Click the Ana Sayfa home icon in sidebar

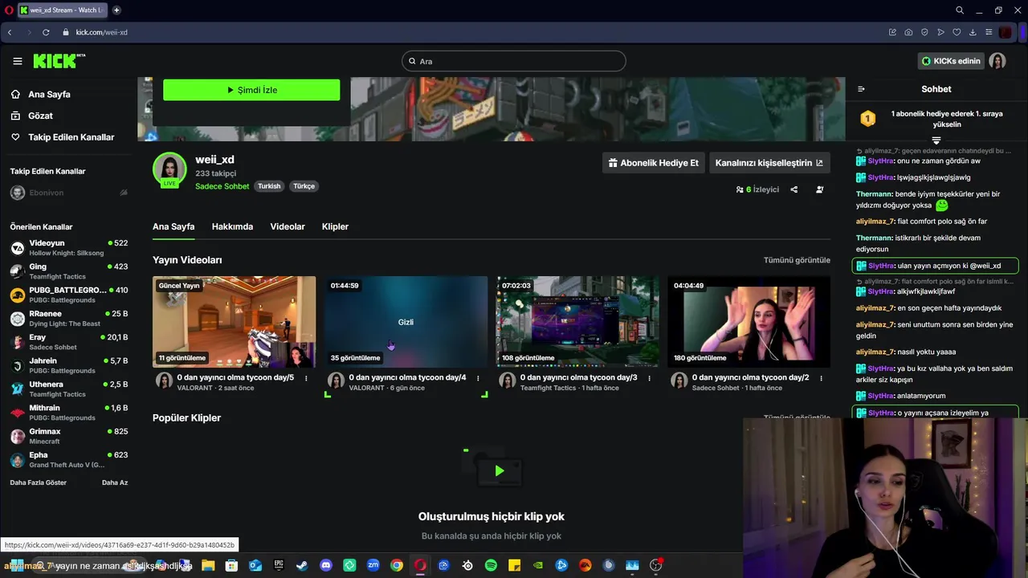15,94
